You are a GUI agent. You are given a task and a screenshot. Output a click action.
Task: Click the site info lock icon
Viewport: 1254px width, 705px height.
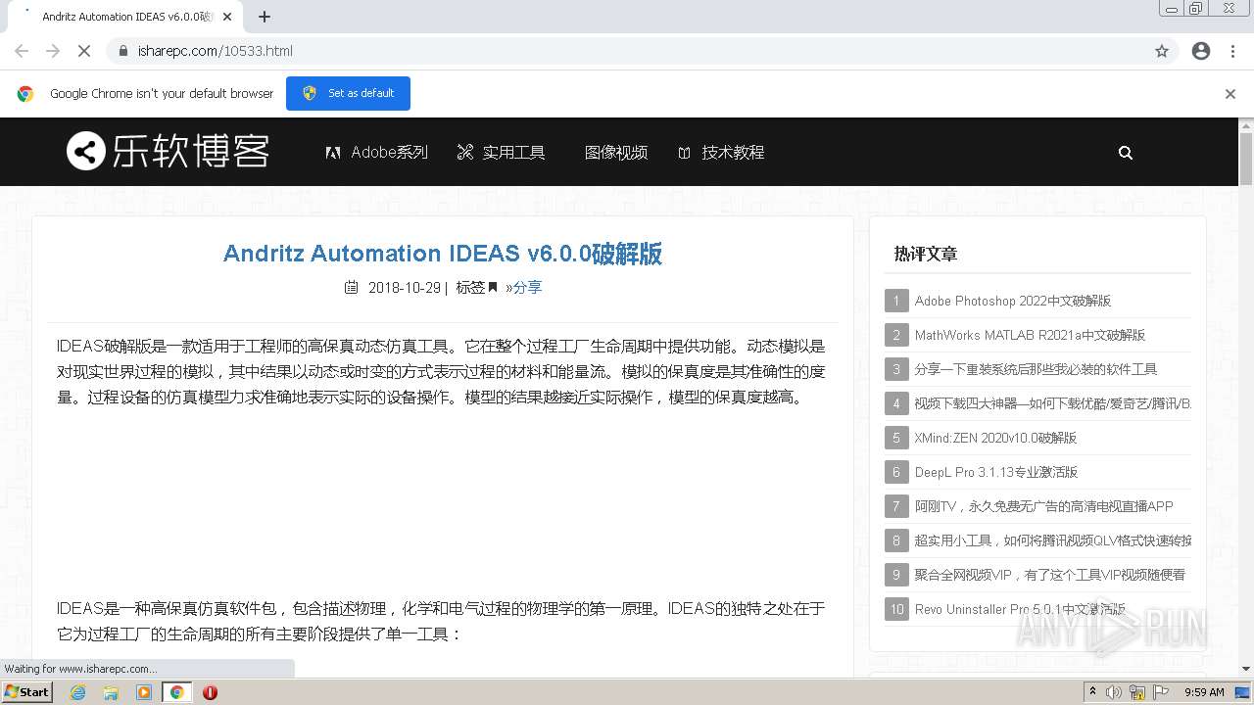[123, 51]
